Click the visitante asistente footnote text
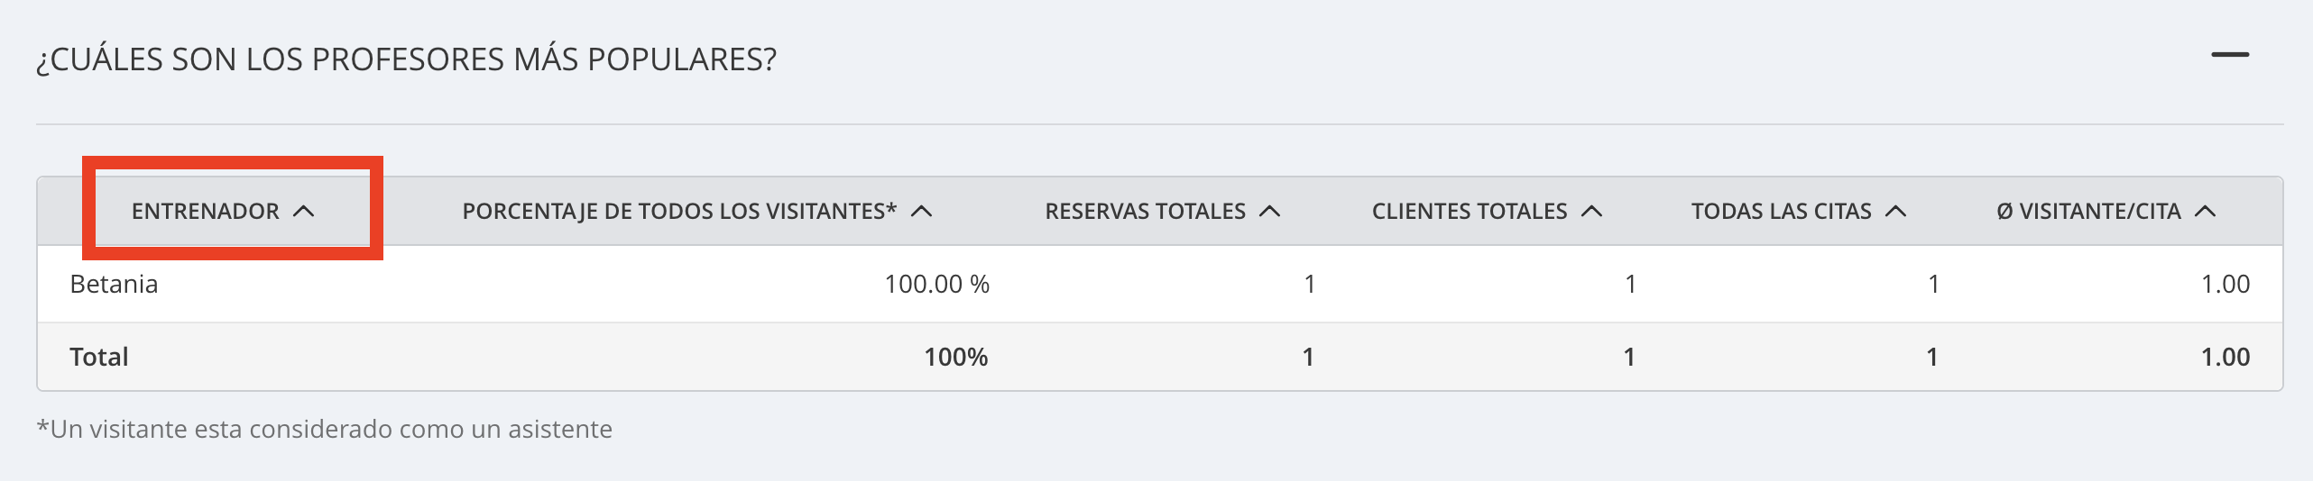Image resolution: width=2313 pixels, height=481 pixels. tap(324, 429)
